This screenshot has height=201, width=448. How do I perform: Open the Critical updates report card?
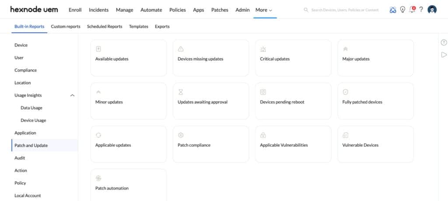[293, 58]
